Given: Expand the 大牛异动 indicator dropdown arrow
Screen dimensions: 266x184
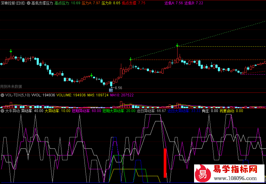Looking at the screenshot, I should click(x=3, y=111).
